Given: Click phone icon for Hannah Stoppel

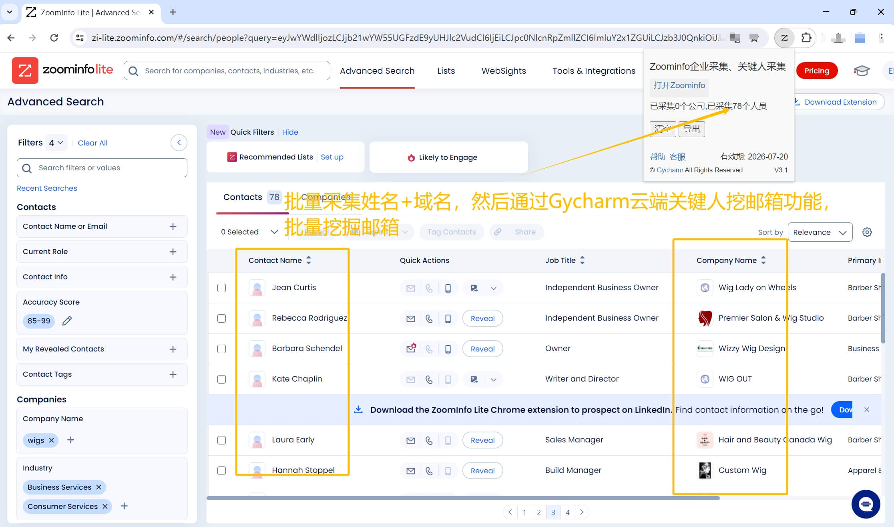Looking at the screenshot, I should click(429, 471).
